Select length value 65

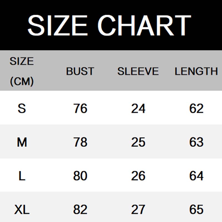pyautogui.click(x=196, y=210)
